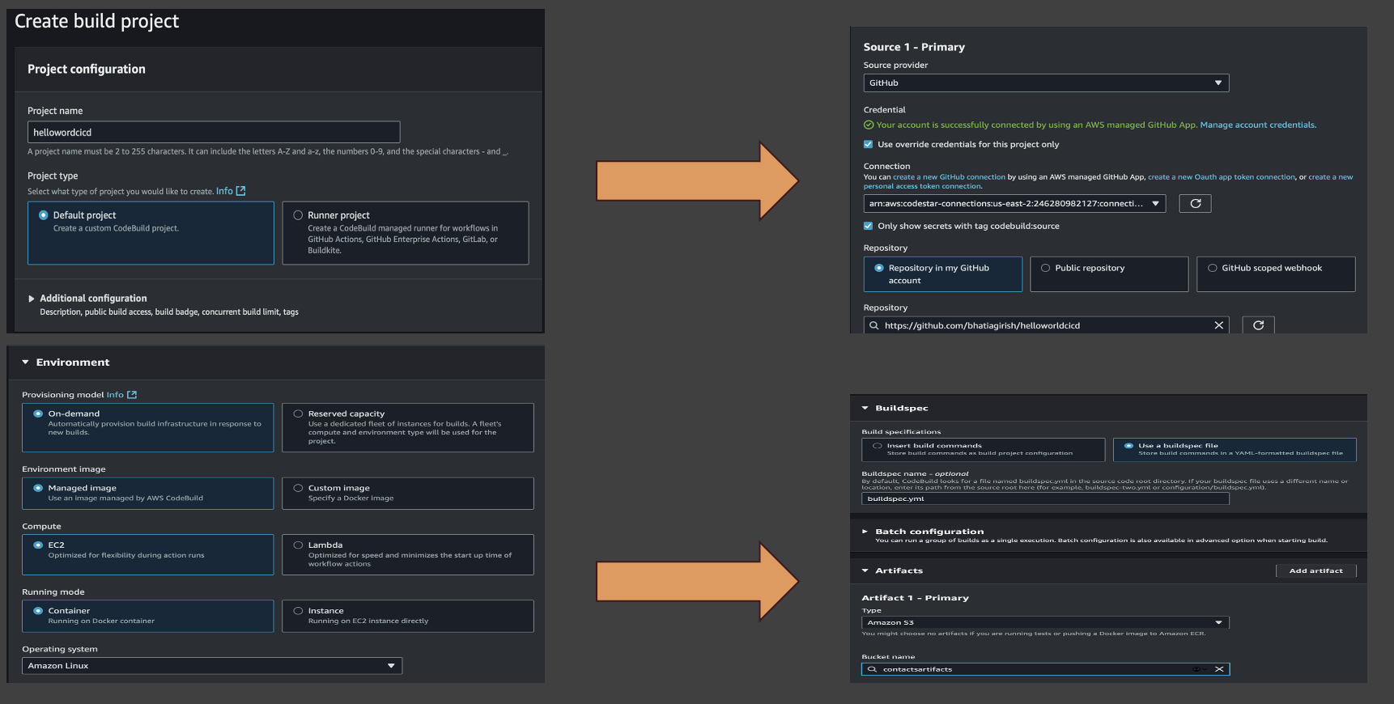Click external link icon beside Provisioning model Info

coord(132,395)
